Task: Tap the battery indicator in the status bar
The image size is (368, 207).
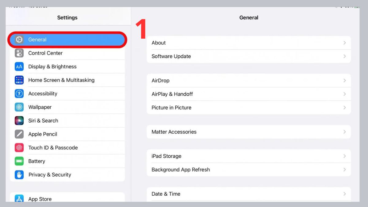Action: click(357, 5)
